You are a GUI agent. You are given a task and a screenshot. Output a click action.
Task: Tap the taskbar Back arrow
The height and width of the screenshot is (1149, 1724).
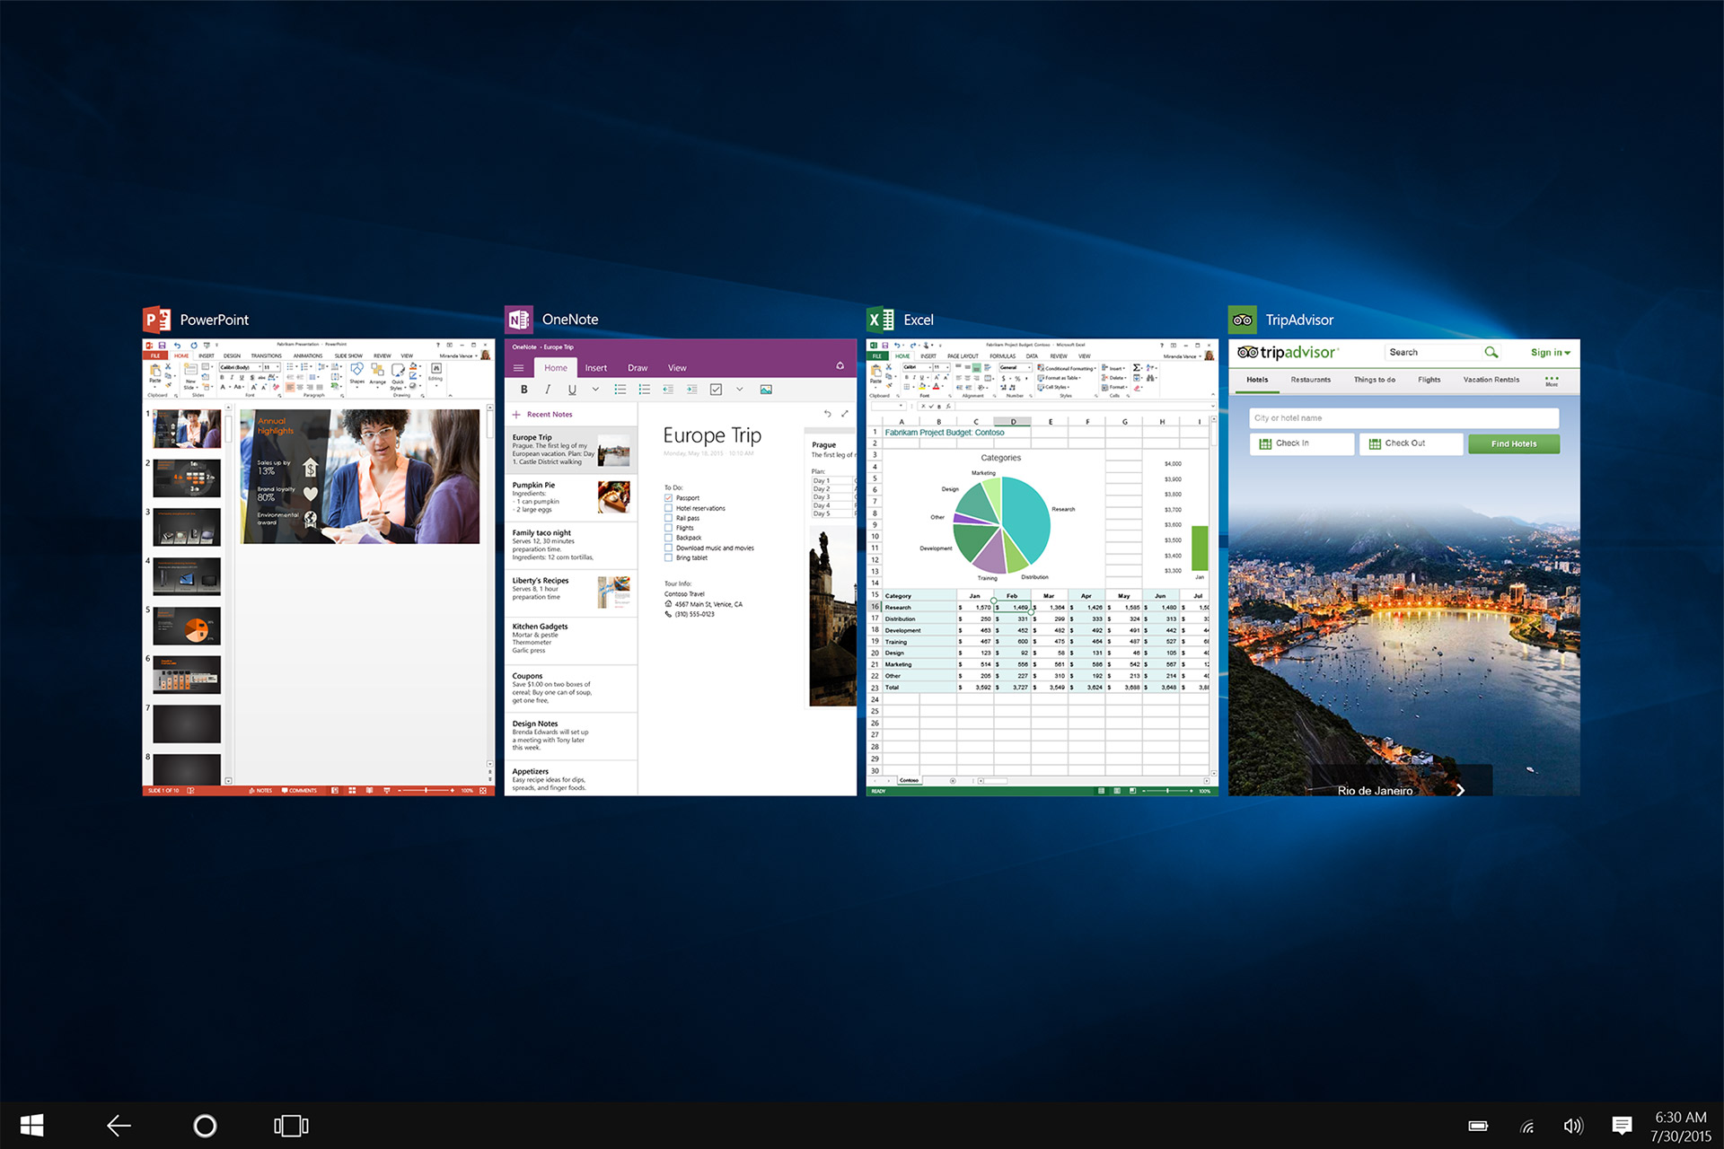point(119,1125)
